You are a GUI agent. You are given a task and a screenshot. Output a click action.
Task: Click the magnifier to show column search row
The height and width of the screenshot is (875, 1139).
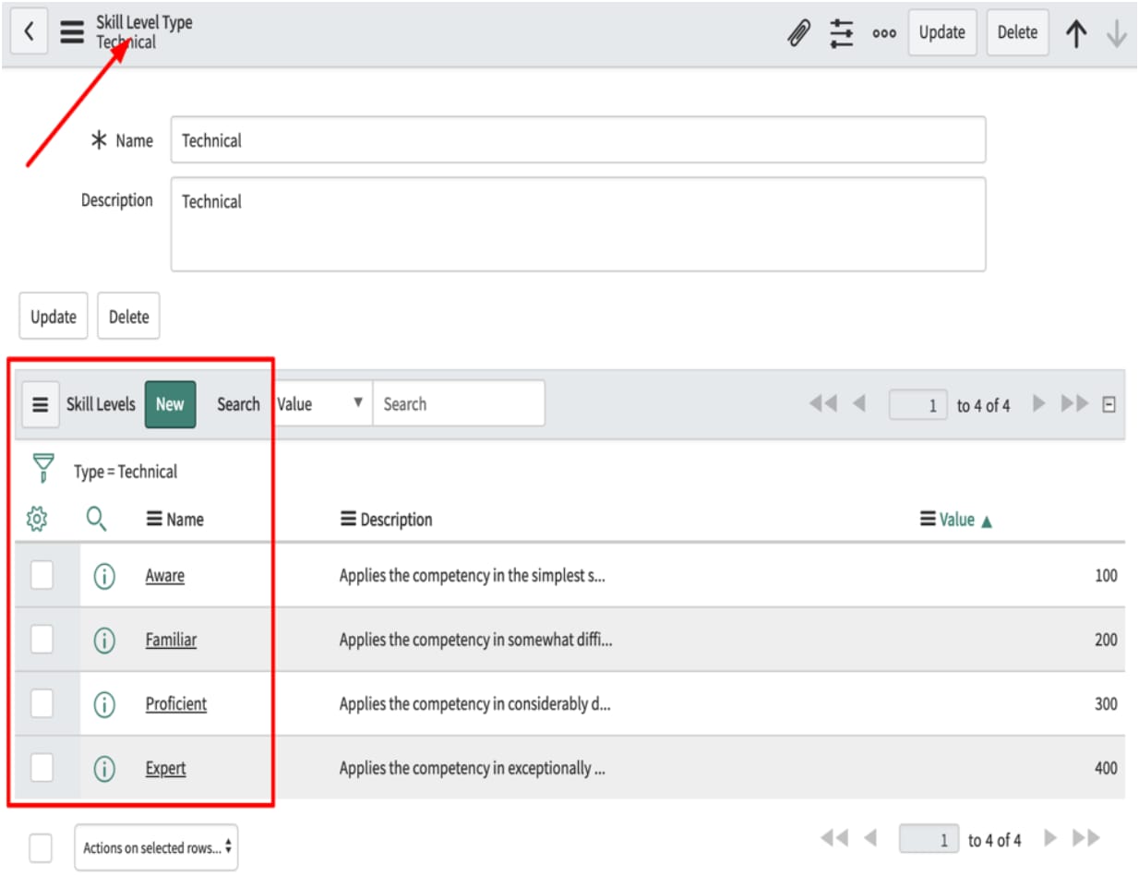tap(97, 519)
